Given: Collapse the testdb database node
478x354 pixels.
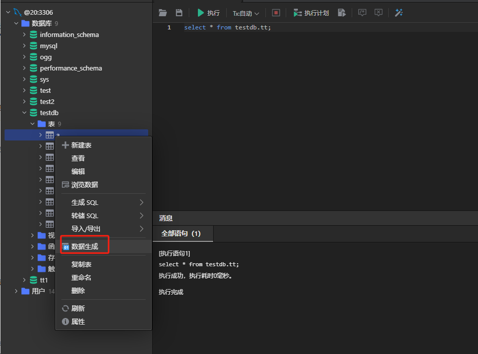Looking at the screenshot, I should click(24, 113).
